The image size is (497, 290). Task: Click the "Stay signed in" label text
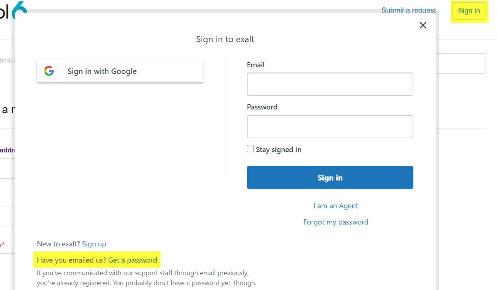click(x=279, y=150)
